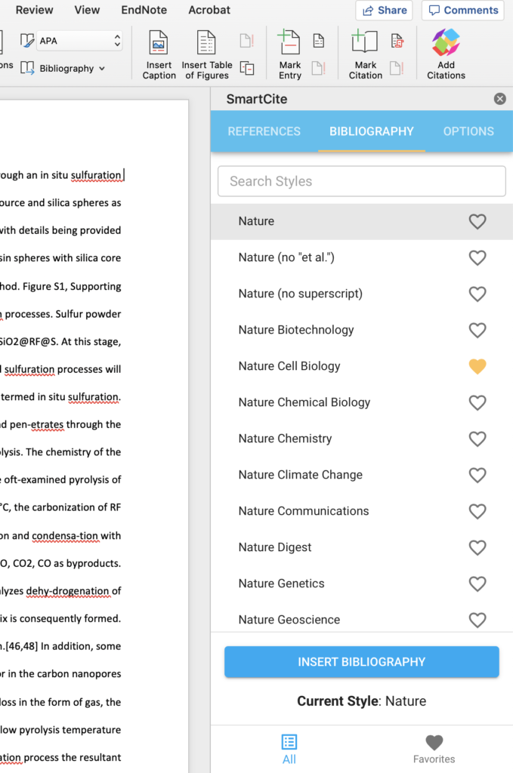Switch to SmartCite REFERENCES tab
The image size is (513, 773).
click(264, 131)
